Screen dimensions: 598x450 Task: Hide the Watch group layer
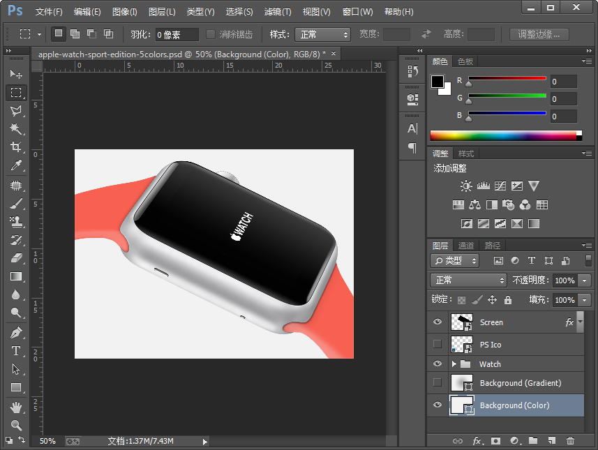click(x=438, y=363)
